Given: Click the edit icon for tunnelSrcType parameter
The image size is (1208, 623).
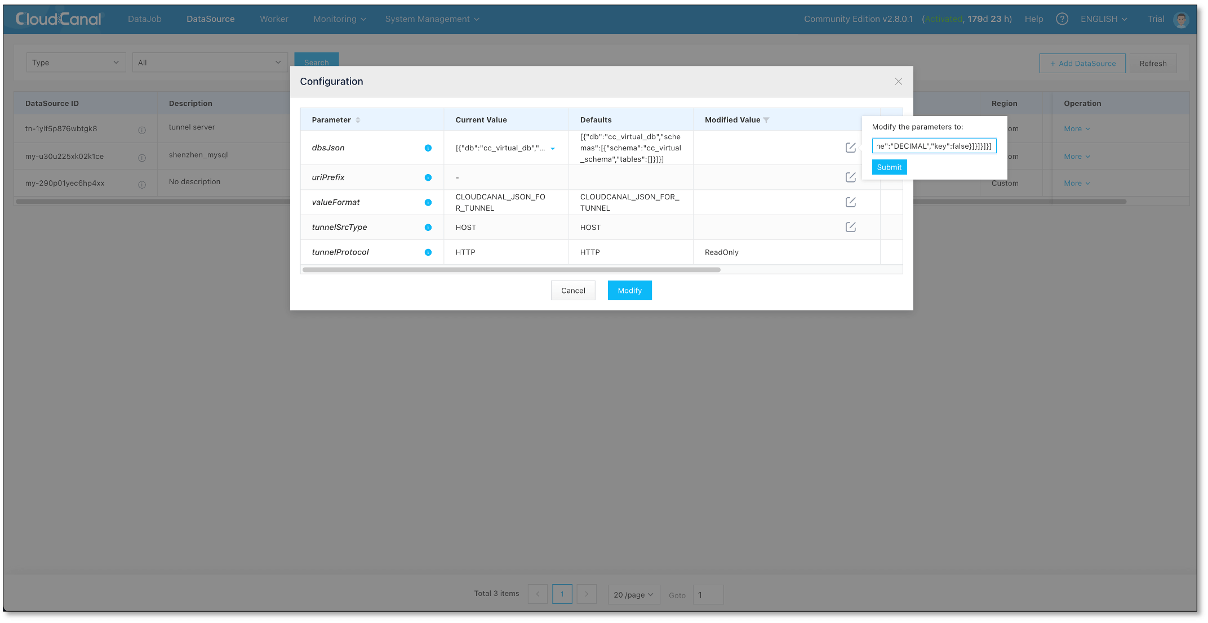Looking at the screenshot, I should (x=851, y=227).
